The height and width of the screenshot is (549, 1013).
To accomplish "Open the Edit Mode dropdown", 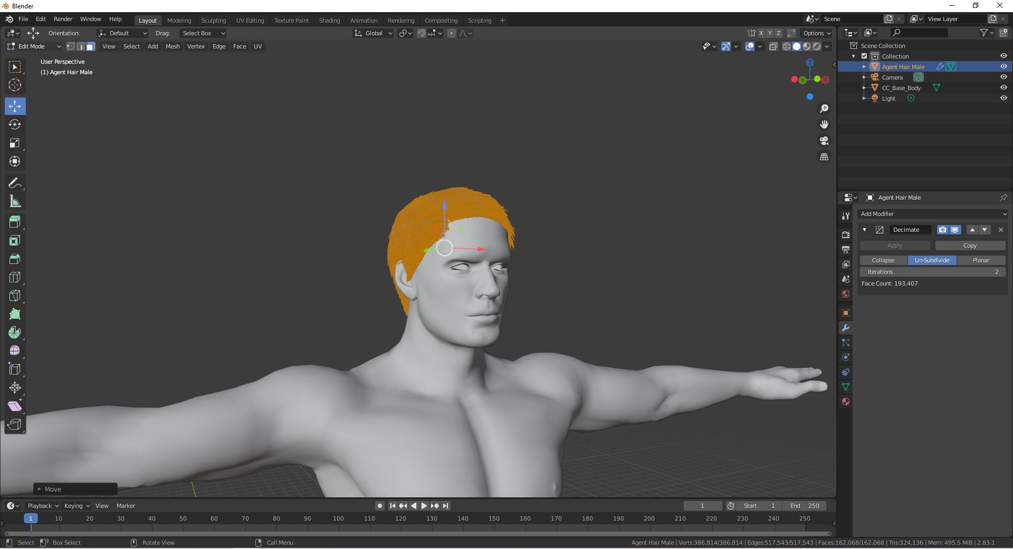I will (34, 46).
